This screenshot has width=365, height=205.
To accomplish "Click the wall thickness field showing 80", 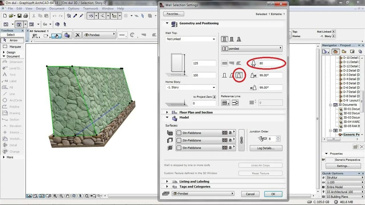I will 270,63.
